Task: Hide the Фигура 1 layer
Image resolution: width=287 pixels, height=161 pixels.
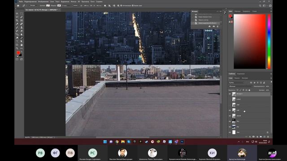Action: (x=230, y=94)
